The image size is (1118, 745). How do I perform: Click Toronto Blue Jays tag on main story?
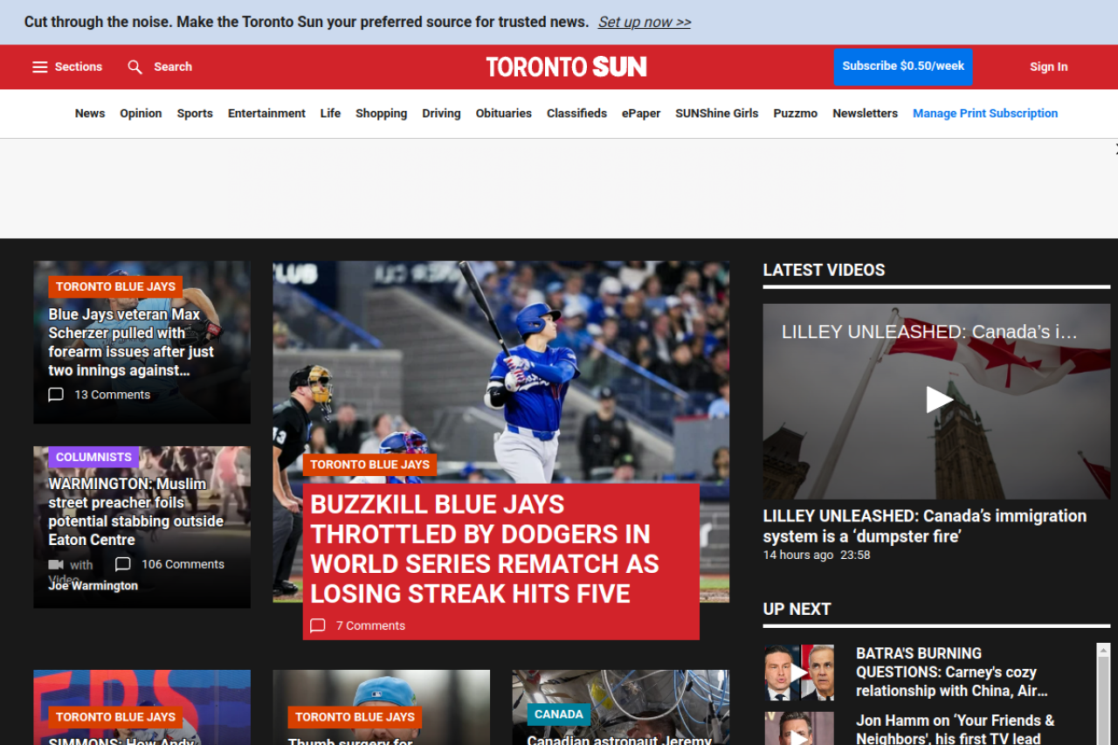(369, 465)
